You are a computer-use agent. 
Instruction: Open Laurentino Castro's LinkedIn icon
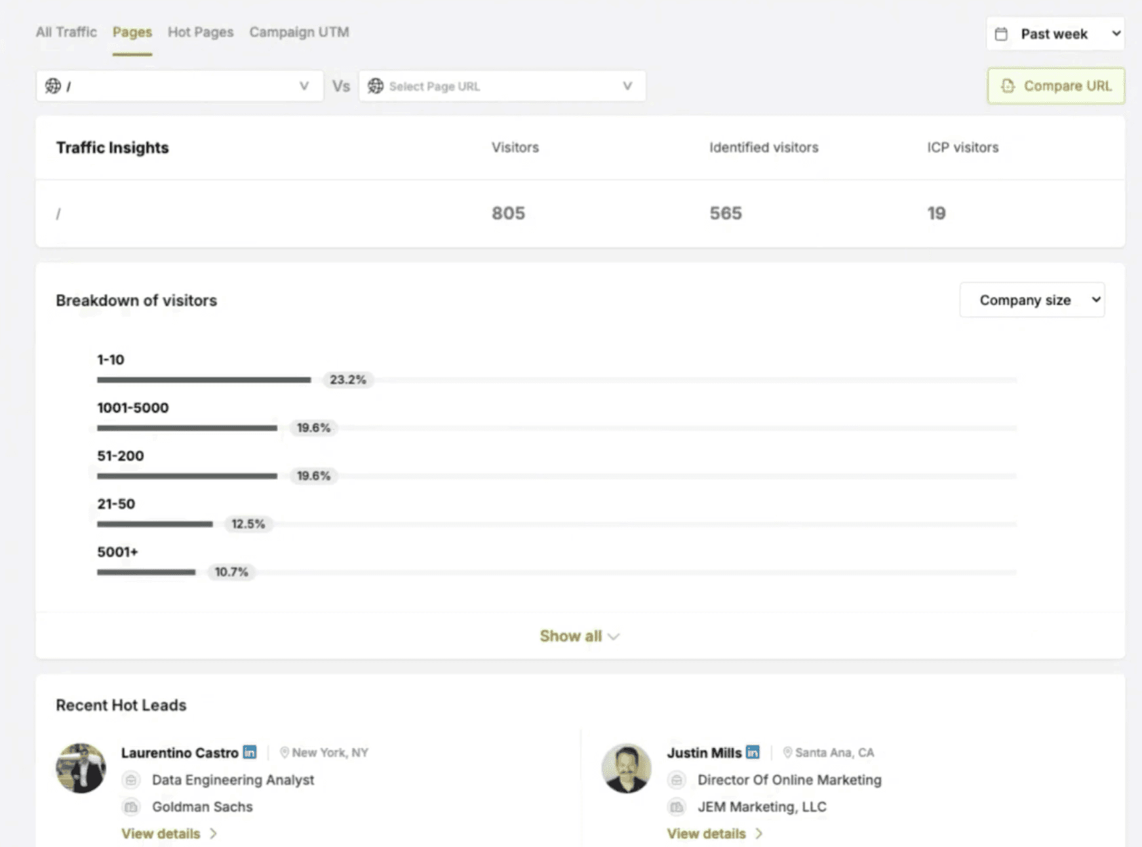pos(250,752)
